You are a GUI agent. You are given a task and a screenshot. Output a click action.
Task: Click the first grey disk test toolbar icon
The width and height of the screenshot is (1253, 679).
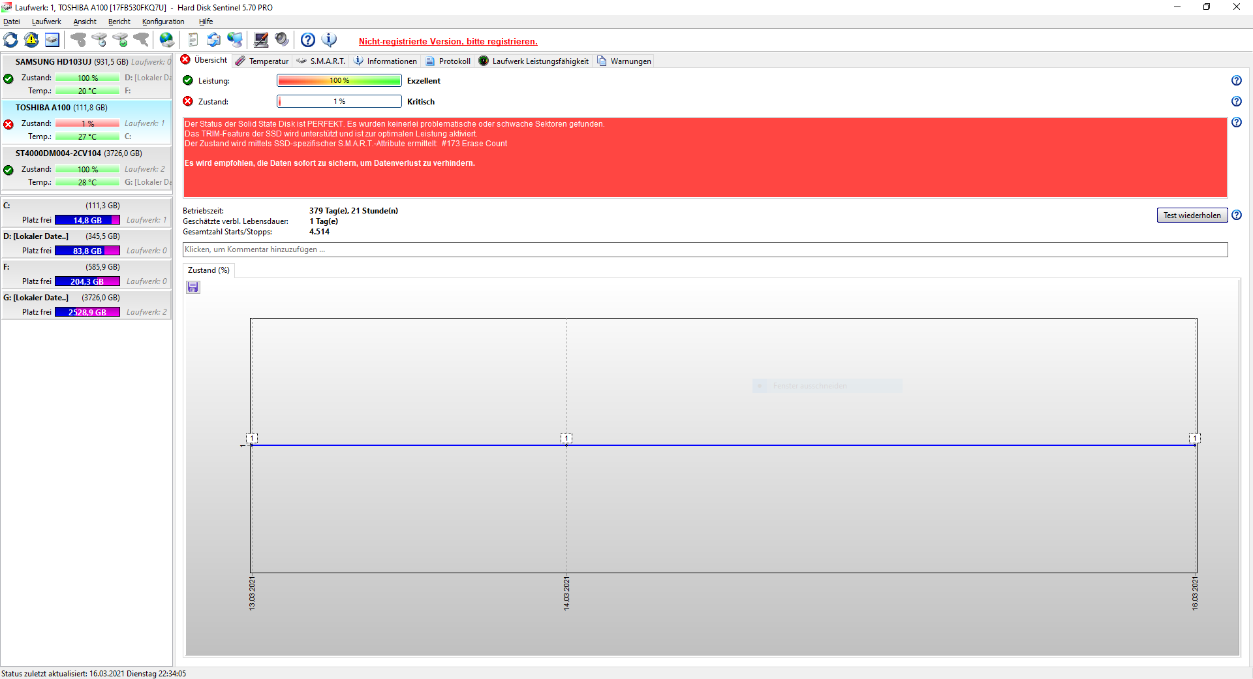78,40
